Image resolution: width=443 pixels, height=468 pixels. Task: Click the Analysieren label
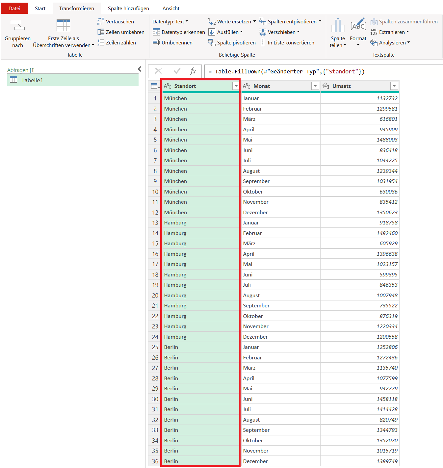pos(392,42)
